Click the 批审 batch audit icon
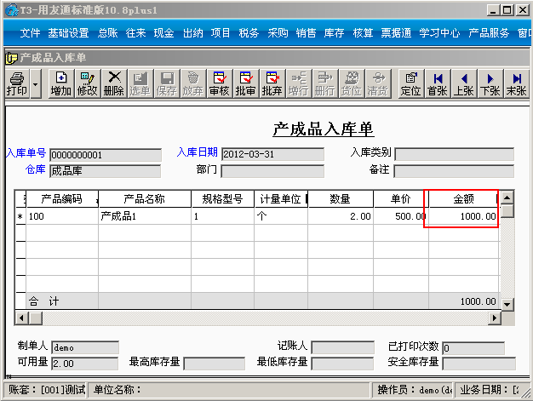533x401 pixels. click(x=246, y=83)
